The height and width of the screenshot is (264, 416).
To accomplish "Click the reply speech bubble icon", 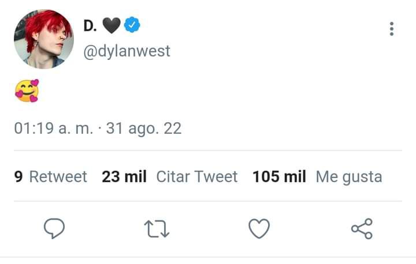I will (54, 228).
